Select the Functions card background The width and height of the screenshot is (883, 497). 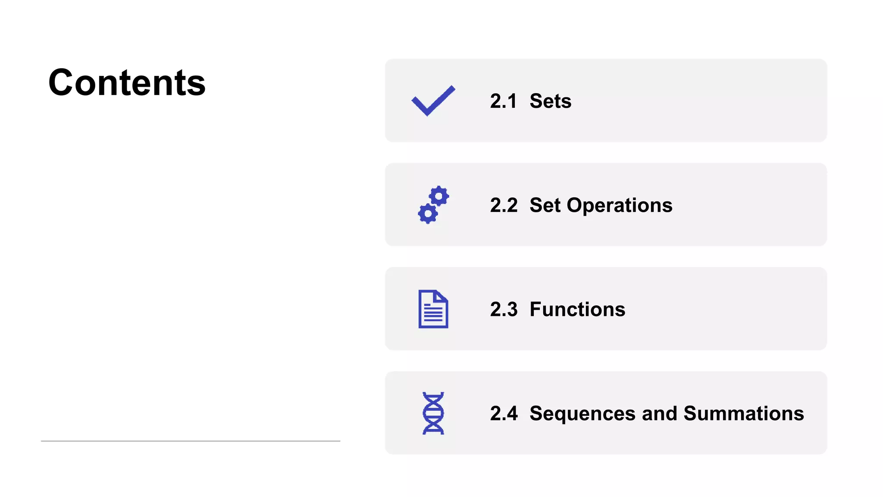click(606, 308)
